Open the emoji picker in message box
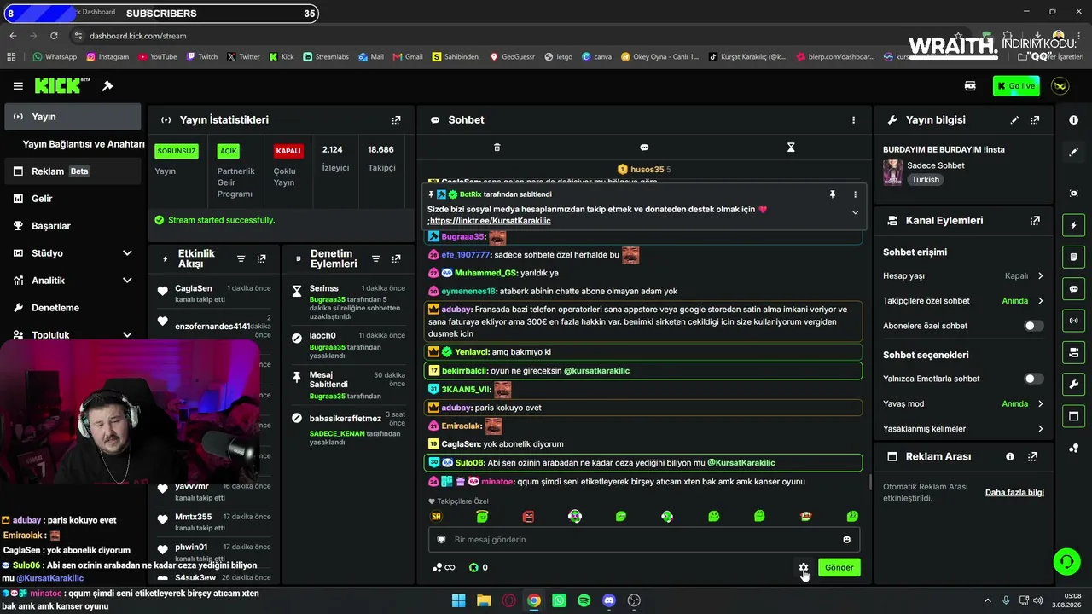The height and width of the screenshot is (614, 1092). (x=846, y=540)
